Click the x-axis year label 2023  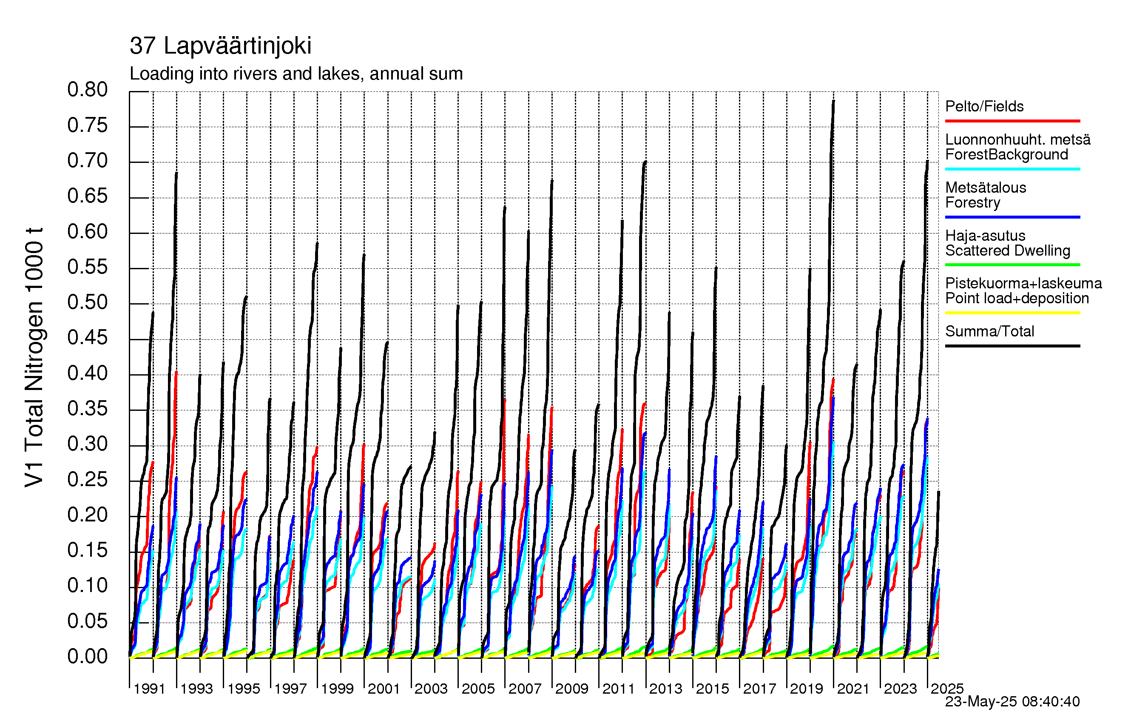point(900,689)
